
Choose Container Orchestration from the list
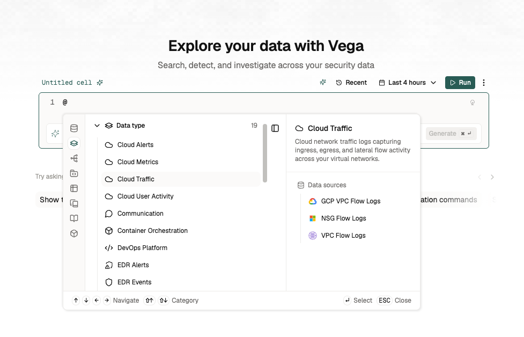181,231
